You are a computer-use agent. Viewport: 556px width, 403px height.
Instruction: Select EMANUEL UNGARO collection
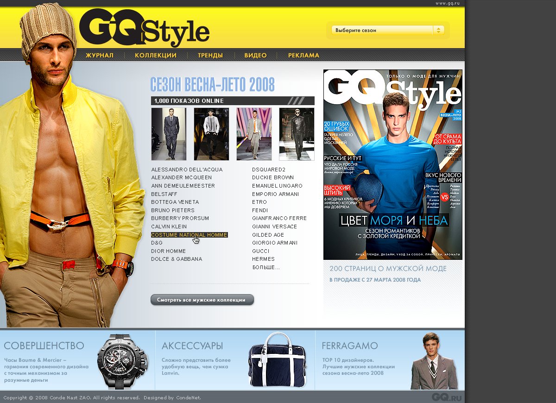277,186
